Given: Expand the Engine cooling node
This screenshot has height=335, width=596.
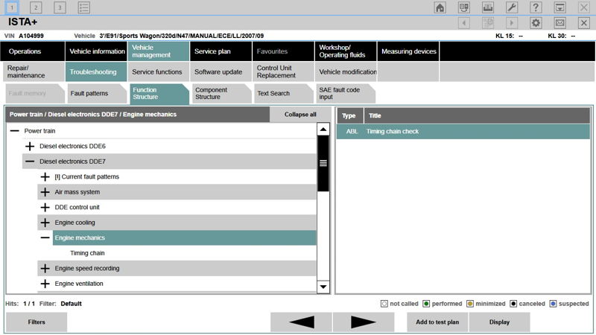Looking at the screenshot, I should tap(45, 223).
